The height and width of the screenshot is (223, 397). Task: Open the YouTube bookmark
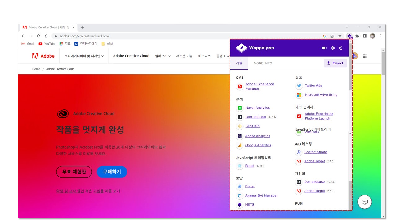pos(47,44)
